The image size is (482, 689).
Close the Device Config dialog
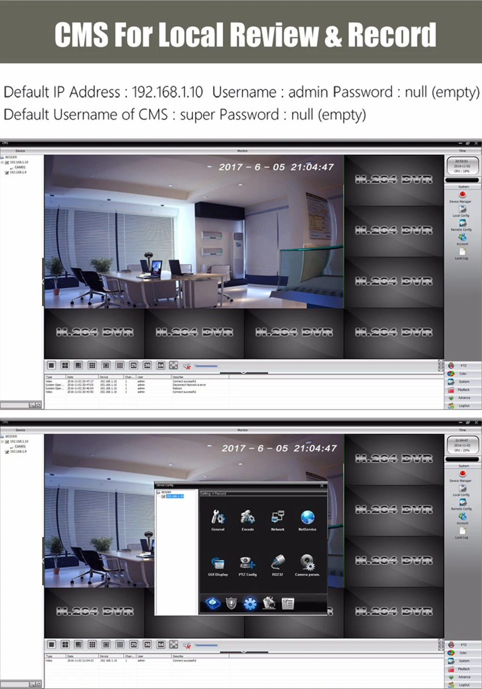(x=322, y=486)
